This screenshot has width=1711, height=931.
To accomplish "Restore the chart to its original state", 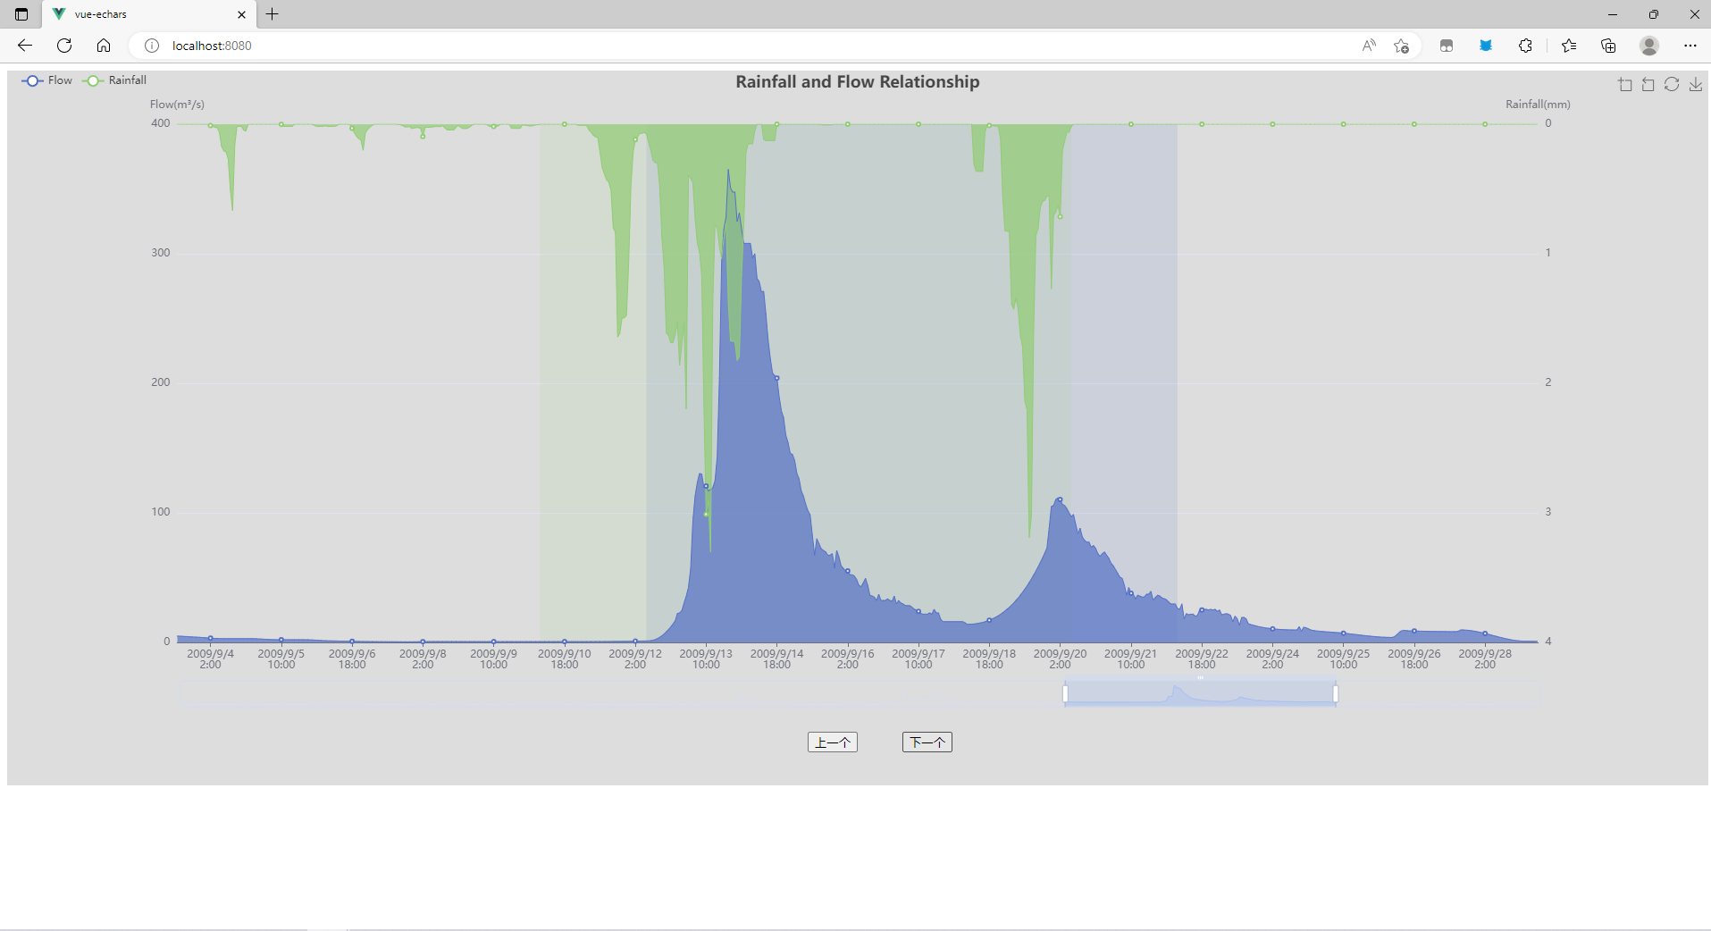I will [x=1672, y=84].
